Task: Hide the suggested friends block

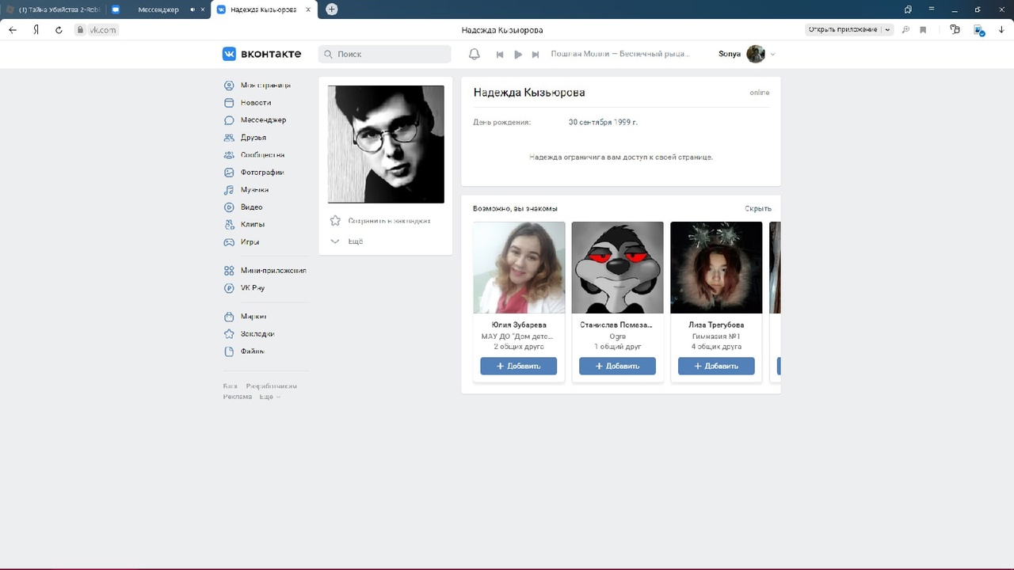Action: click(x=757, y=209)
